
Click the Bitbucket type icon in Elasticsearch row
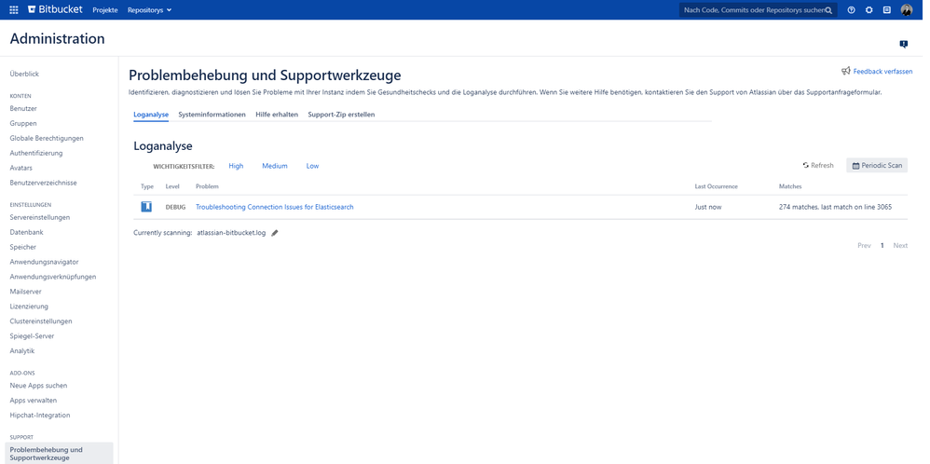146,207
